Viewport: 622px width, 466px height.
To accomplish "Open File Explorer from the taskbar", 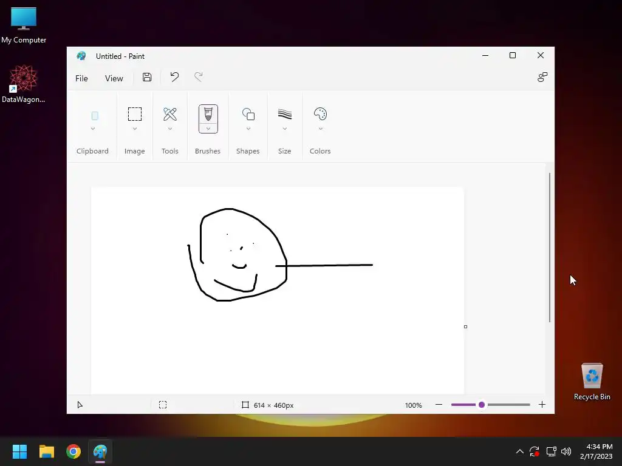I will point(46,451).
